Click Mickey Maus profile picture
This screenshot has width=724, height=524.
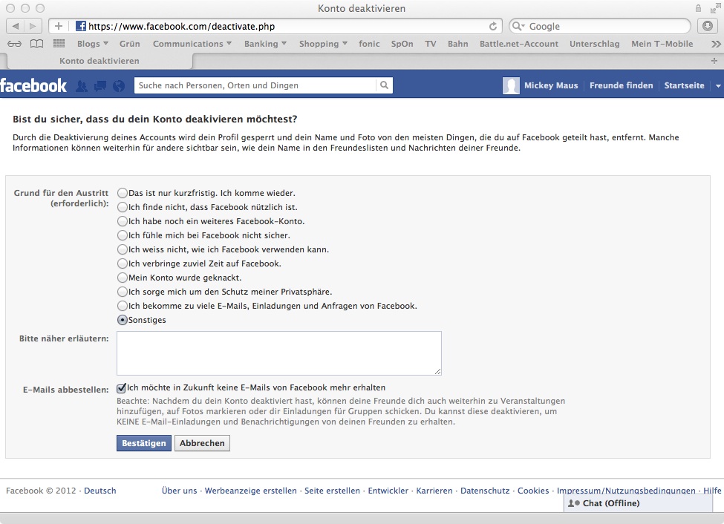point(511,85)
